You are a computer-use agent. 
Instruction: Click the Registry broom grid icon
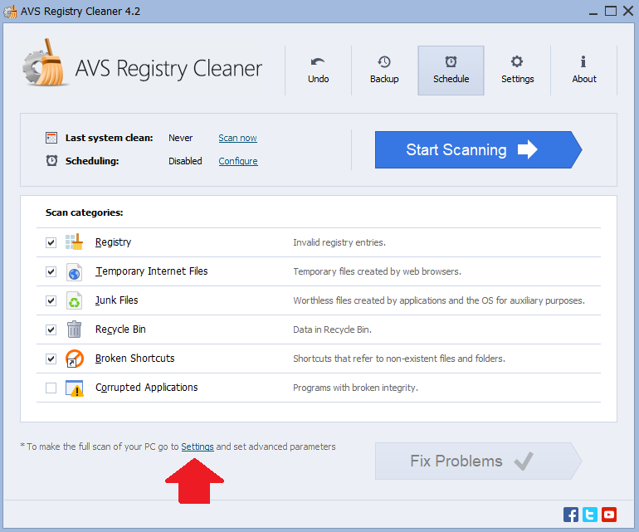tap(74, 242)
